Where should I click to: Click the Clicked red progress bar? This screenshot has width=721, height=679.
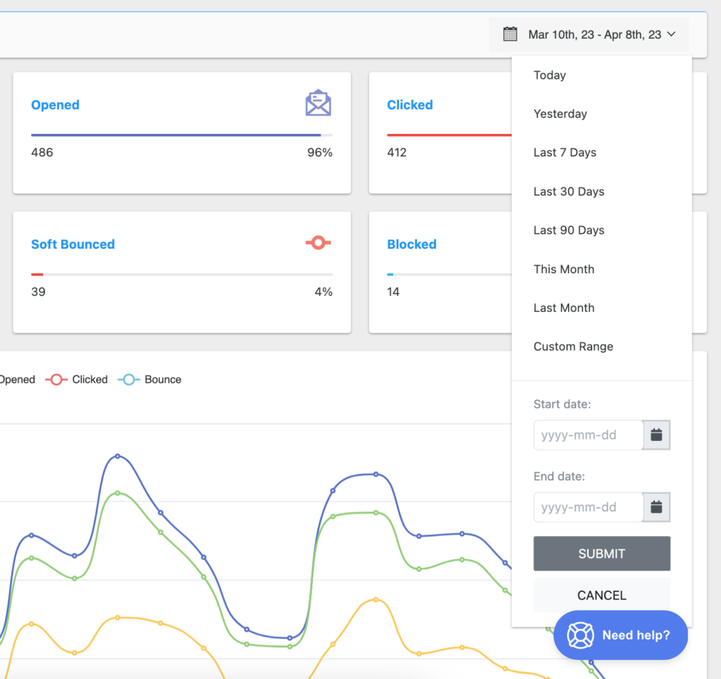pos(449,135)
